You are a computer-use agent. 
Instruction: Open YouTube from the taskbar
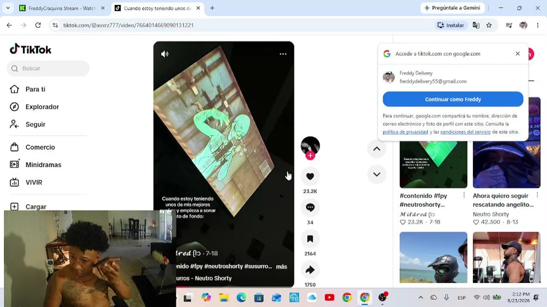coord(329,298)
